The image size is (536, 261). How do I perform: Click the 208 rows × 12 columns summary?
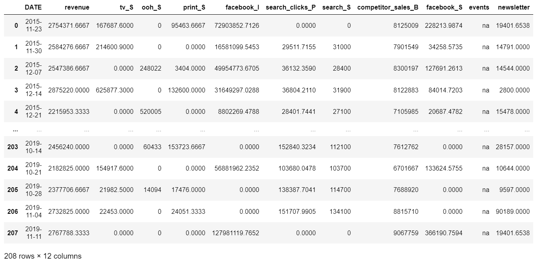[43, 256]
